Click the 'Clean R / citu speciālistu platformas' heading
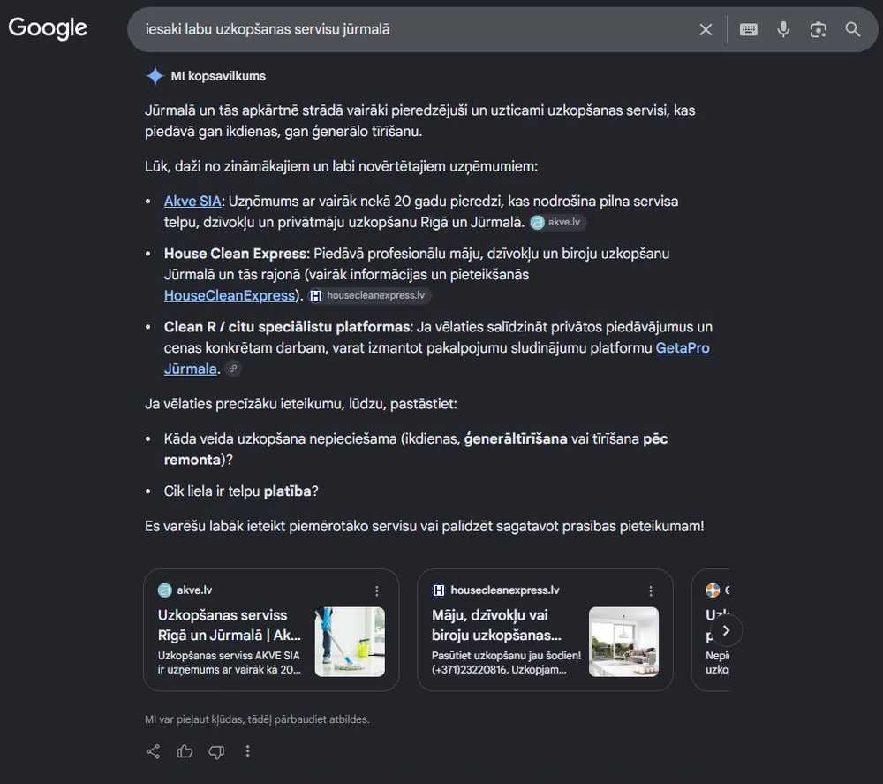Image resolution: width=883 pixels, height=784 pixels. pyautogui.click(x=287, y=327)
